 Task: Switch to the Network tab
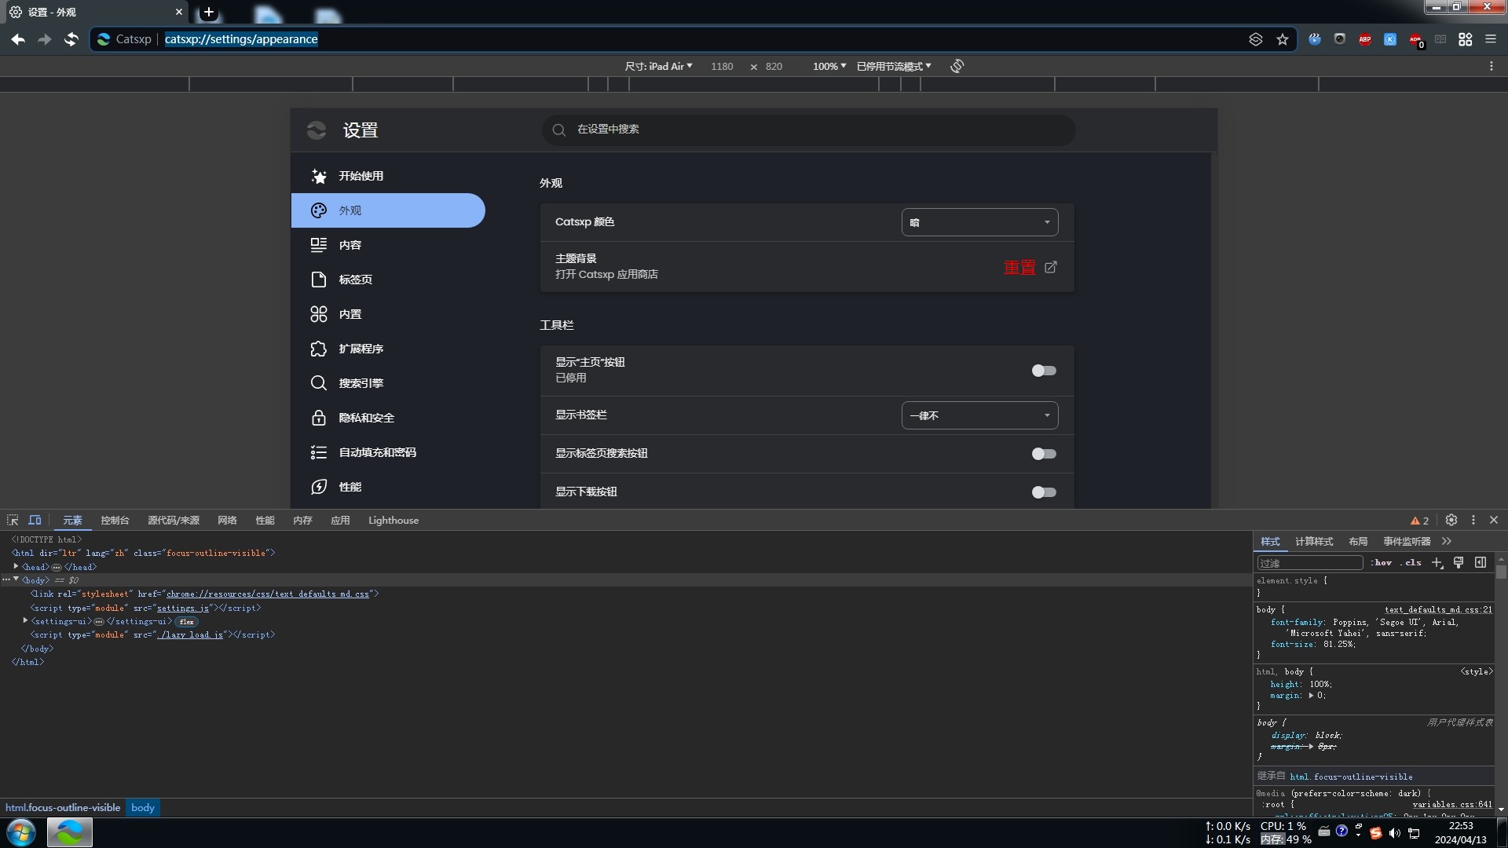(227, 521)
